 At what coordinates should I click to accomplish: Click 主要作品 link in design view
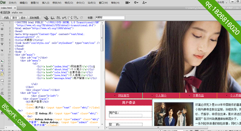pos(198,95)
